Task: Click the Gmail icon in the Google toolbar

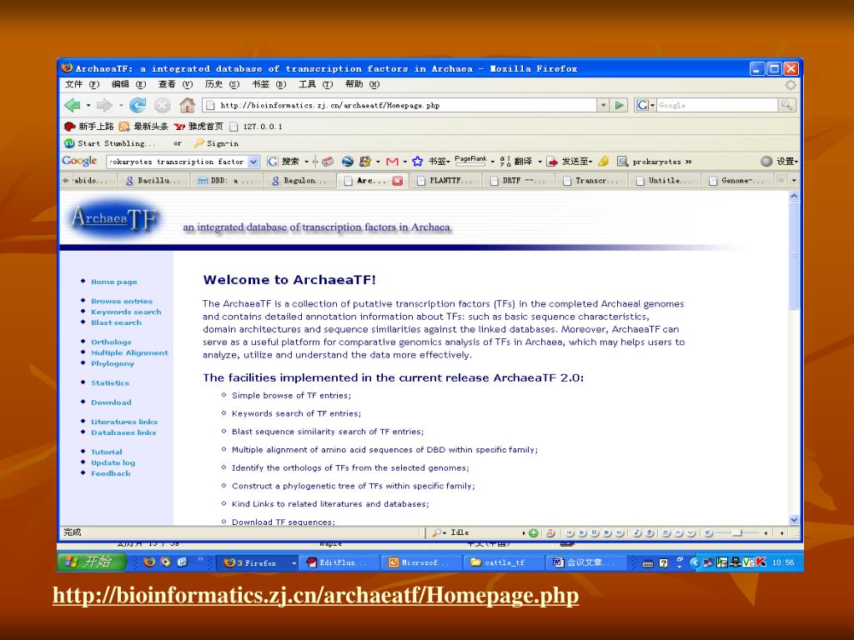Action: [x=392, y=162]
